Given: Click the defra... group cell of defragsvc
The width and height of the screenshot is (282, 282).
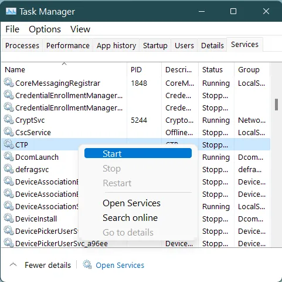Looking at the screenshot, I should point(250,169).
